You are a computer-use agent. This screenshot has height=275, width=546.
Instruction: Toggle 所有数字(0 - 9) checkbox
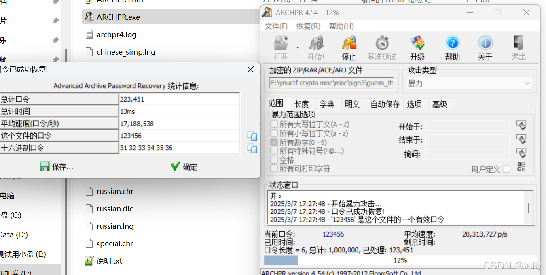[x=274, y=142]
